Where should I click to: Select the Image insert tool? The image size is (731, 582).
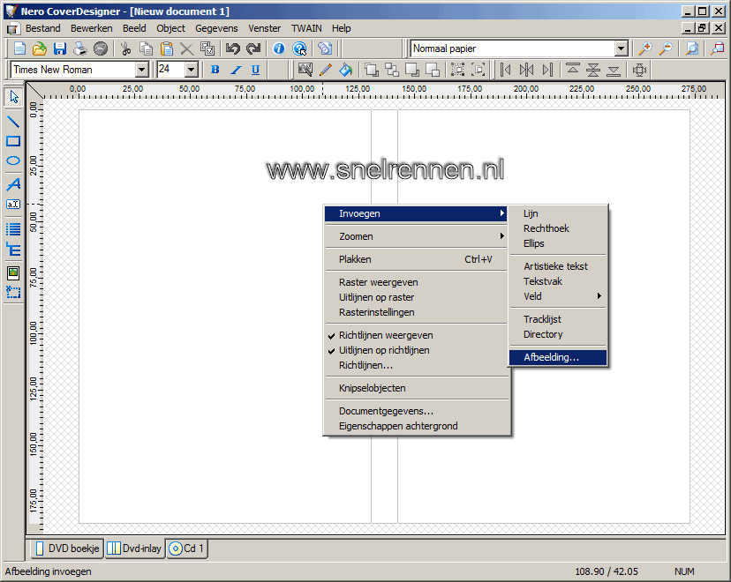tap(13, 272)
